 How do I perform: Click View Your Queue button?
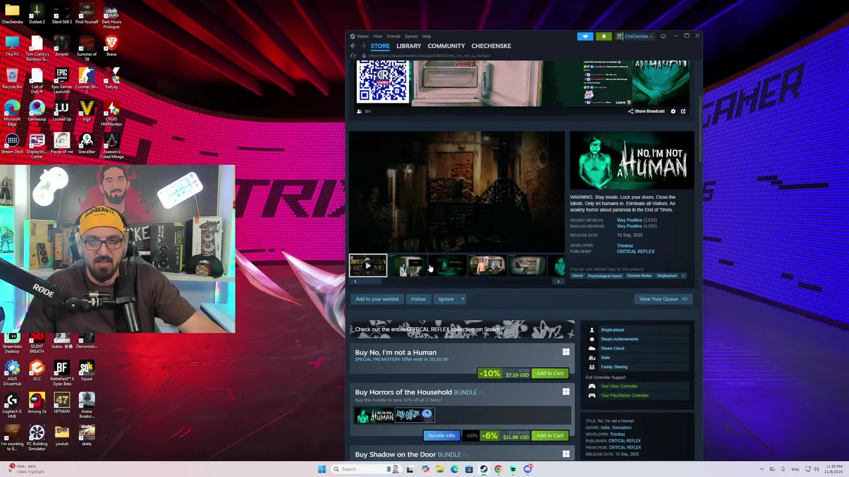click(663, 299)
